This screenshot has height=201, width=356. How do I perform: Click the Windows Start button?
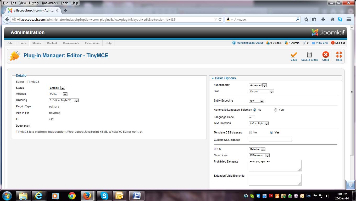pyautogui.click(x=7, y=196)
